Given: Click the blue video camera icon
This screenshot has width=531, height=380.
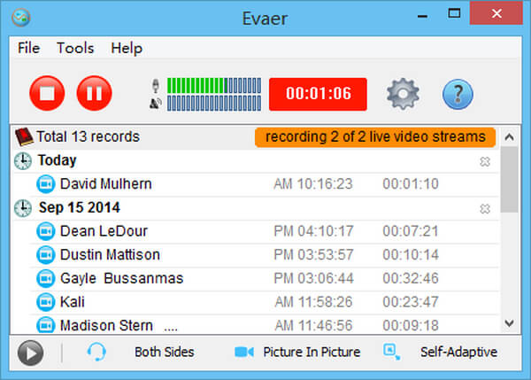Looking at the screenshot, I should [244, 352].
